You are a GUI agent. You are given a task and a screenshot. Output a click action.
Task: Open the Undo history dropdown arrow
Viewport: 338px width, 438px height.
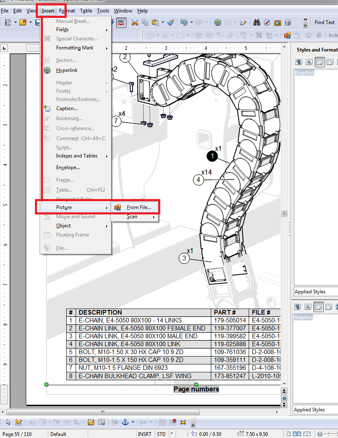tap(191, 22)
